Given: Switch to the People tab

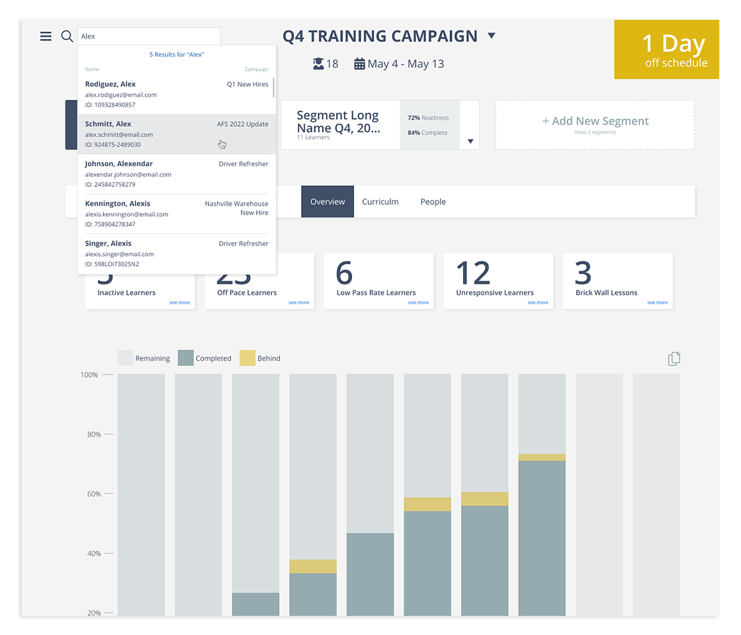Looking at the screenshot, I should 433,202.
